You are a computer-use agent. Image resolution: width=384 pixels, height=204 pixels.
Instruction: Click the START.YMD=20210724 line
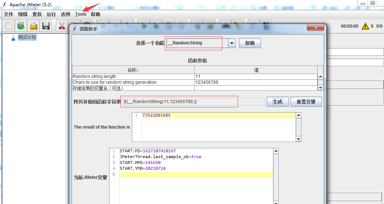point(142,168)
